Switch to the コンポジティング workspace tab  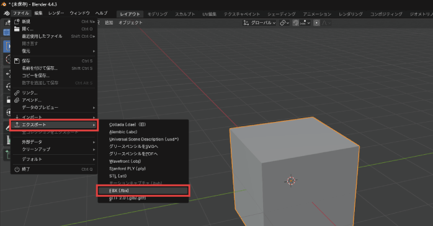click(386, 14)
